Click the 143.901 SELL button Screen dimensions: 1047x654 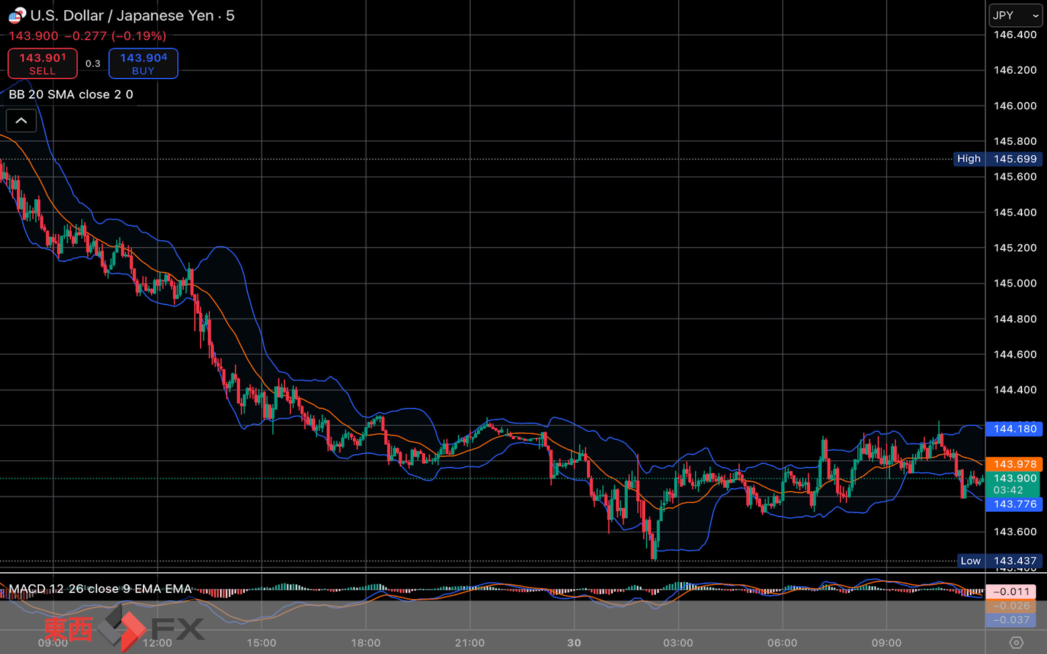click(x=42, y=64)
